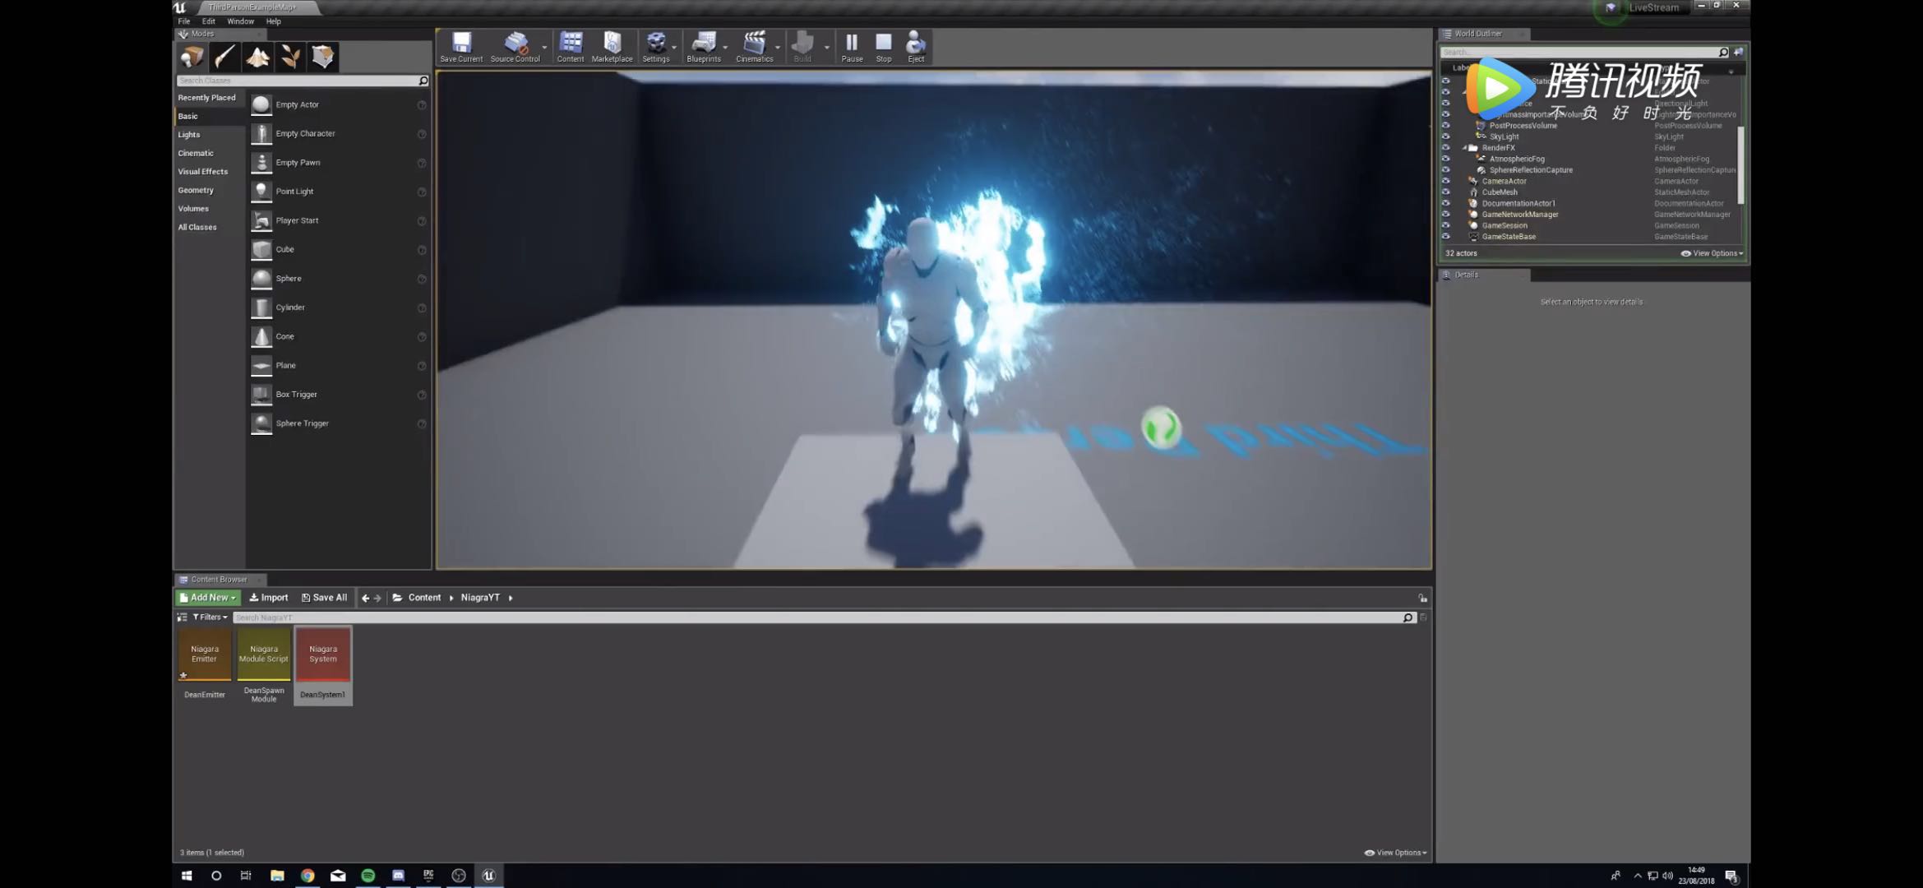Screen dimensions: 1923x888
Task: Click the Save Current toolbar icon
Action: [x=460, y=43]
